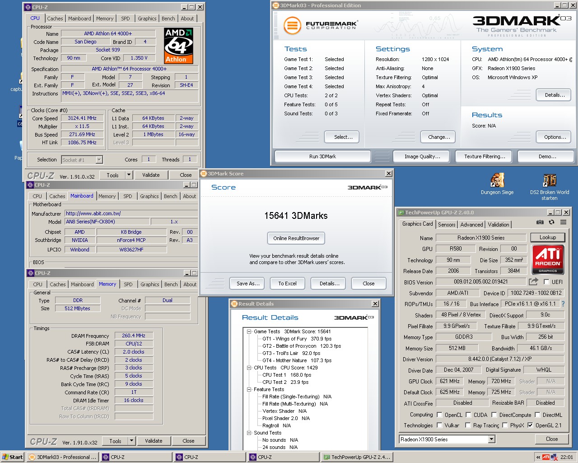Viewport: 578px width, 463px height.
Task: Toggle the DirectCompute checkbox
Action: tap(494, 415)
